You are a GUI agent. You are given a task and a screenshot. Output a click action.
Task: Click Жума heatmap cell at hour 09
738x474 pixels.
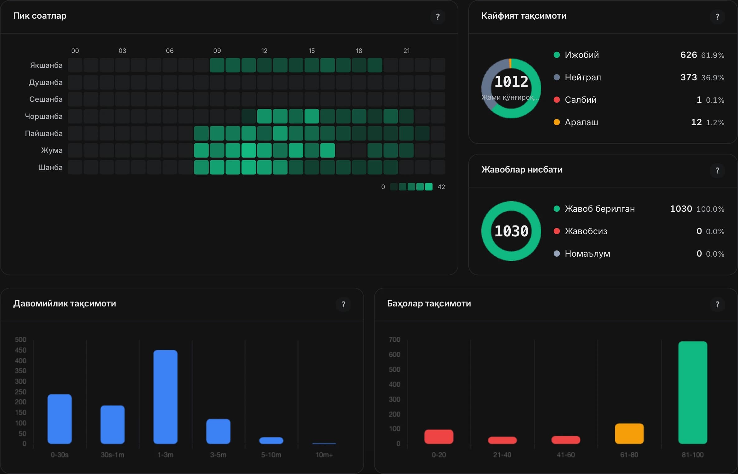click(217, 150)
